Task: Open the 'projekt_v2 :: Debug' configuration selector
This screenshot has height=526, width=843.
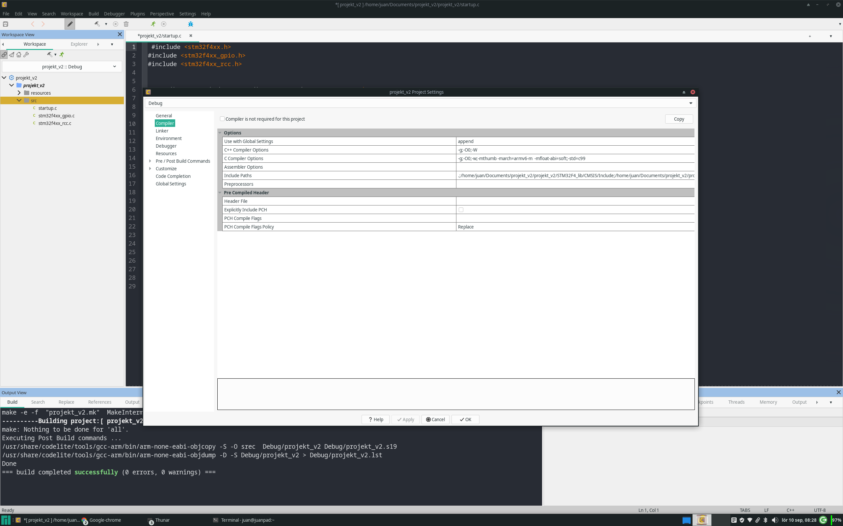Action: [x=62, y=66]
